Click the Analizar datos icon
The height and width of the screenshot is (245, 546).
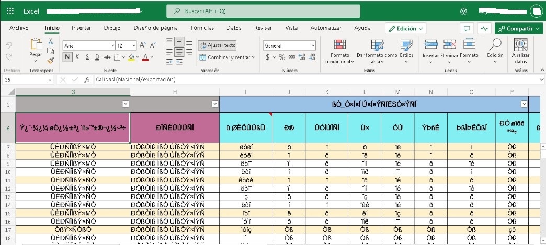520,44
